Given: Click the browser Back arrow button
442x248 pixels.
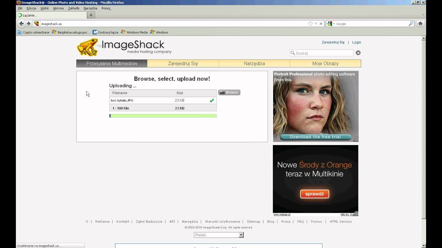Looking at the screenshot, I should pyautogui.click(x=21, y=24).
